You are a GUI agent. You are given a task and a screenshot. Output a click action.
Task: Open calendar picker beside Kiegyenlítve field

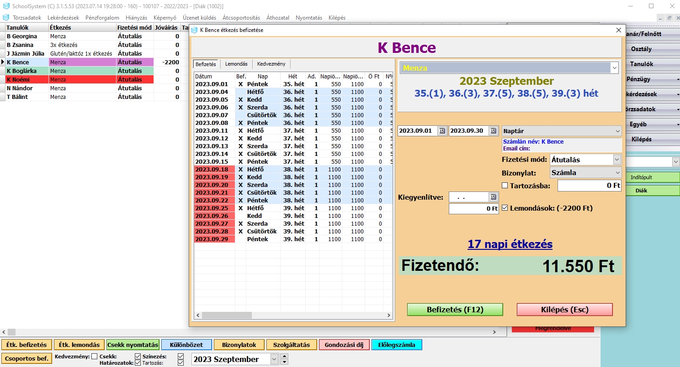(x=493, y=197)
